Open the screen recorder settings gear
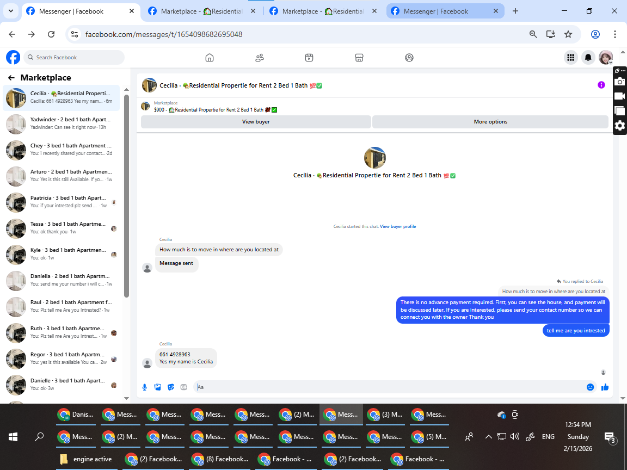Viewport: 627px width, 470px height. 620,126
